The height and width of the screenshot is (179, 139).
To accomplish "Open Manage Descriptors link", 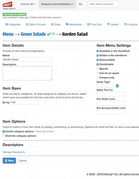I will 14,152.
